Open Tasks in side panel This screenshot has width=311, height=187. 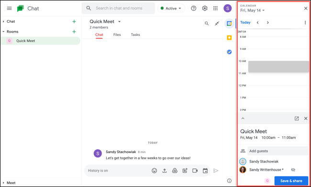(229, 52)
